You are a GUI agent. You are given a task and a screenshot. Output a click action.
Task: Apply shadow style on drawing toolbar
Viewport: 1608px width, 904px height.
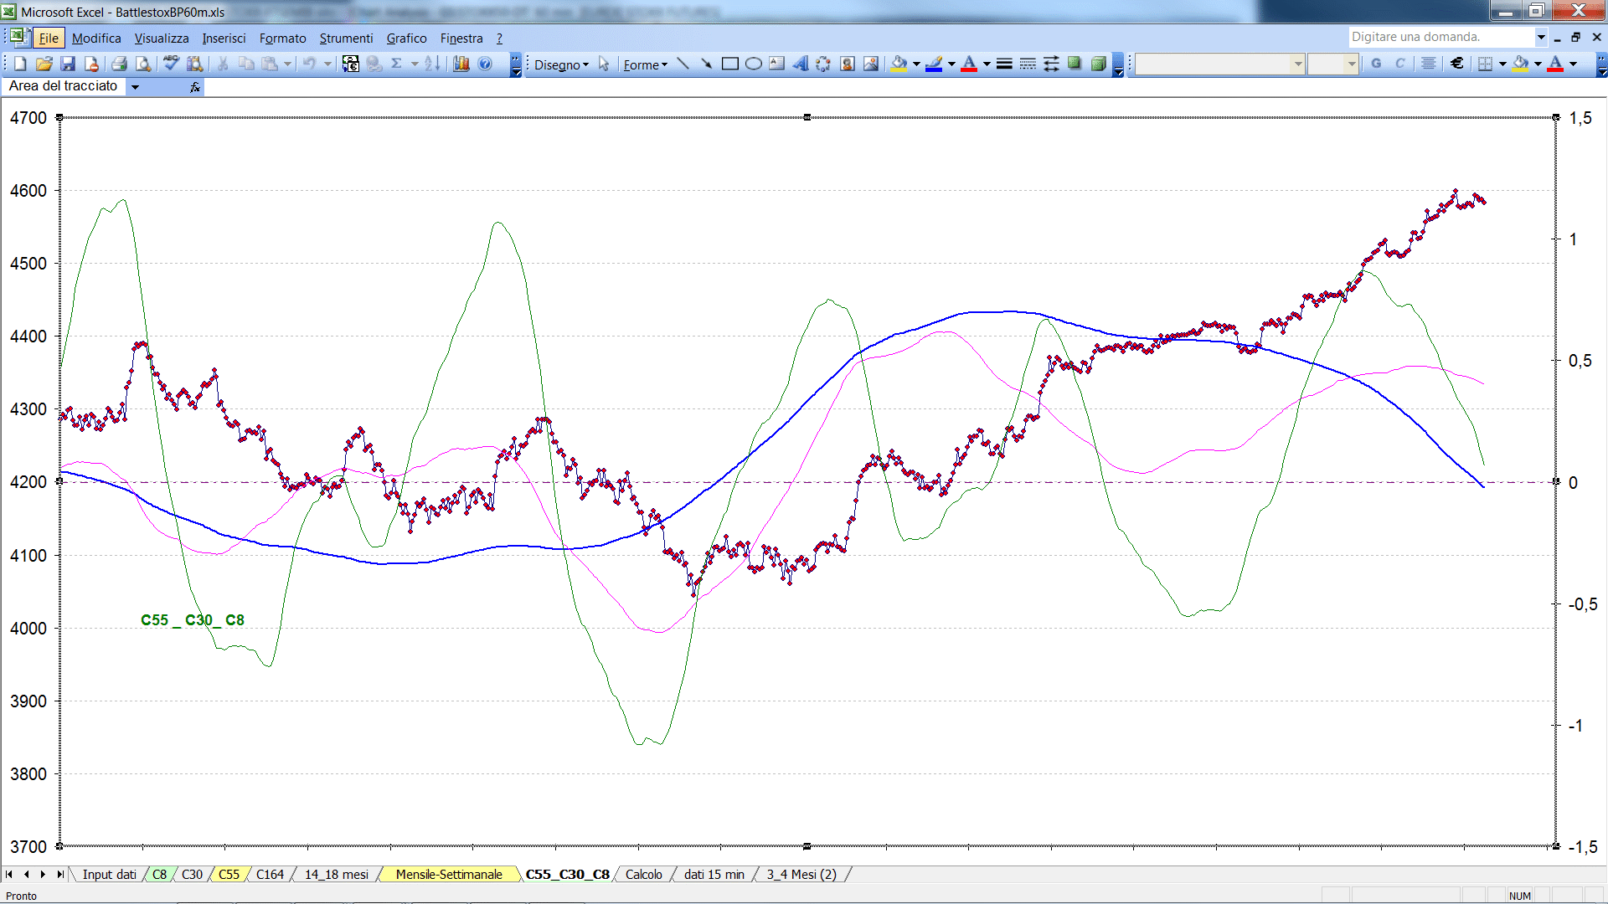click(1075, 64)
